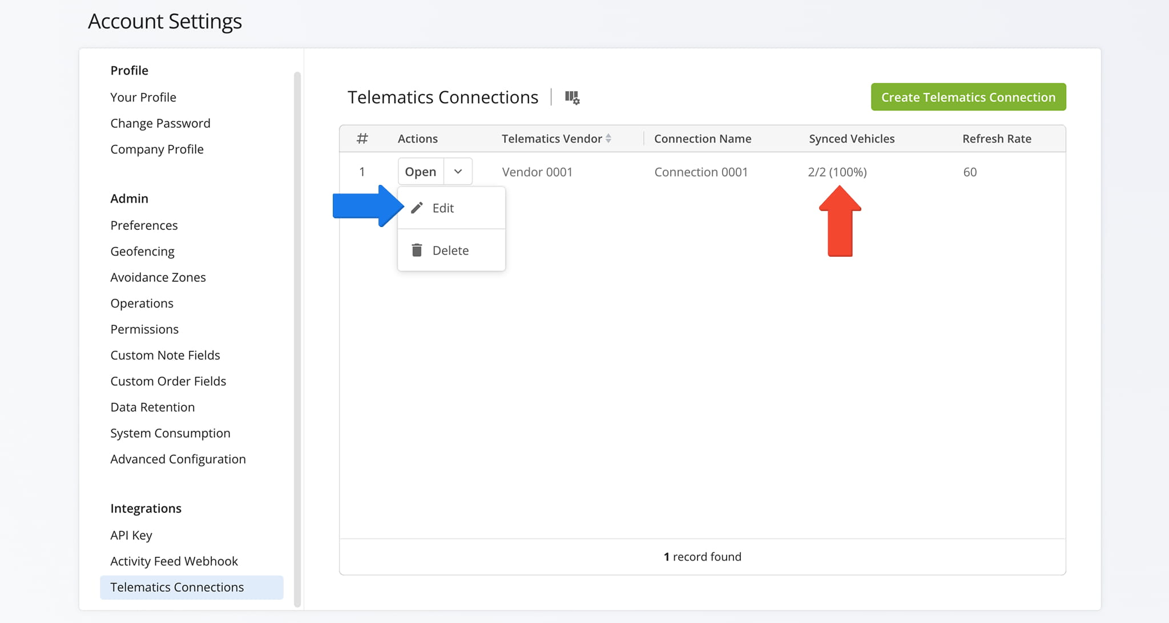
Task: Click the trash Delete icon
Action: coord(417,250)
